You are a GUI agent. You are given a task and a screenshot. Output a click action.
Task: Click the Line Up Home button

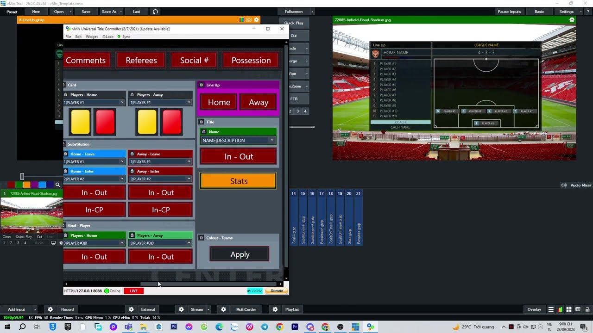(219, 102)
